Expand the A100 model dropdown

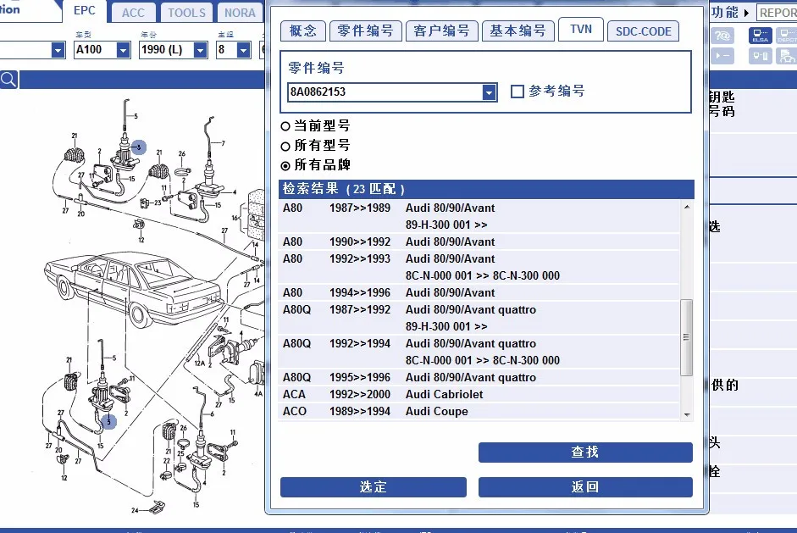(123, 50)
